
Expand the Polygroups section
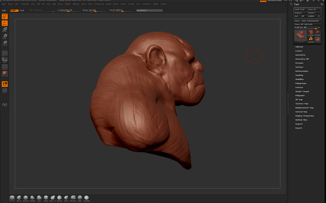point(301,83)
